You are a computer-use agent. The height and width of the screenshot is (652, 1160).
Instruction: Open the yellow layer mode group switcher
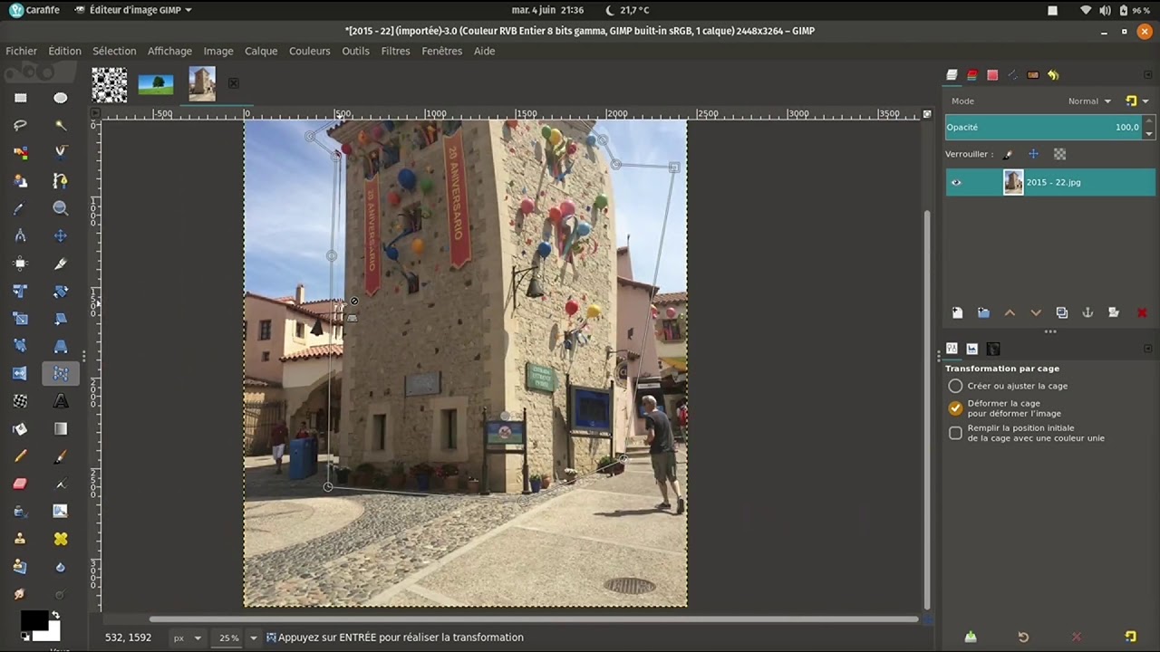(x=1136, y=101)
